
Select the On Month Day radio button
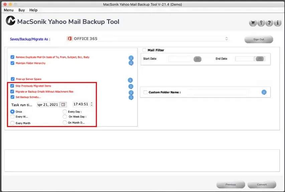(65, 123)
